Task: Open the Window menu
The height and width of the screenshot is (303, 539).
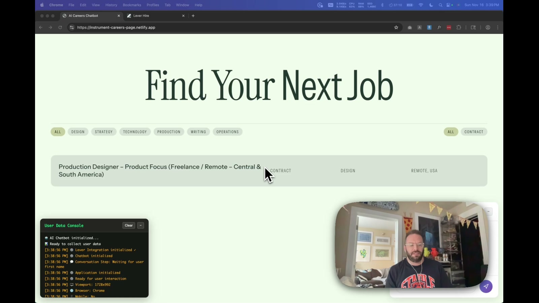Action: [183, 5]
